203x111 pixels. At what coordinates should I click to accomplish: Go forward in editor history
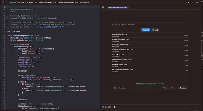(x=8, y=2)
